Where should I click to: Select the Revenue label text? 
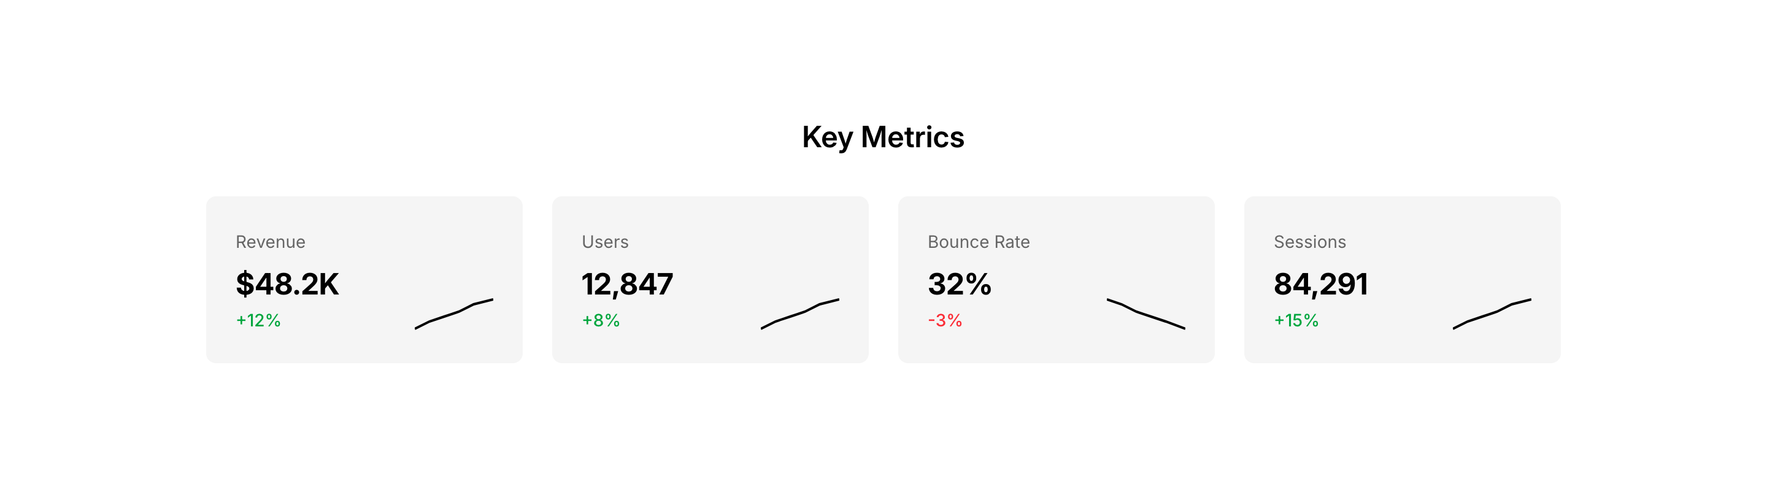point(270,242)
